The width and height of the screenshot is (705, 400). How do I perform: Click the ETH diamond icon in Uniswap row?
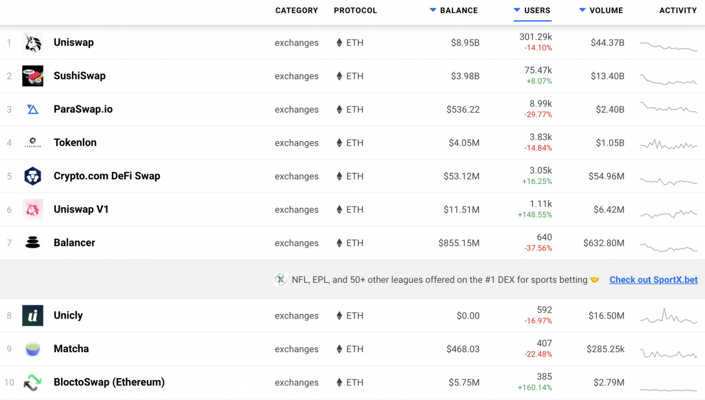340,43
